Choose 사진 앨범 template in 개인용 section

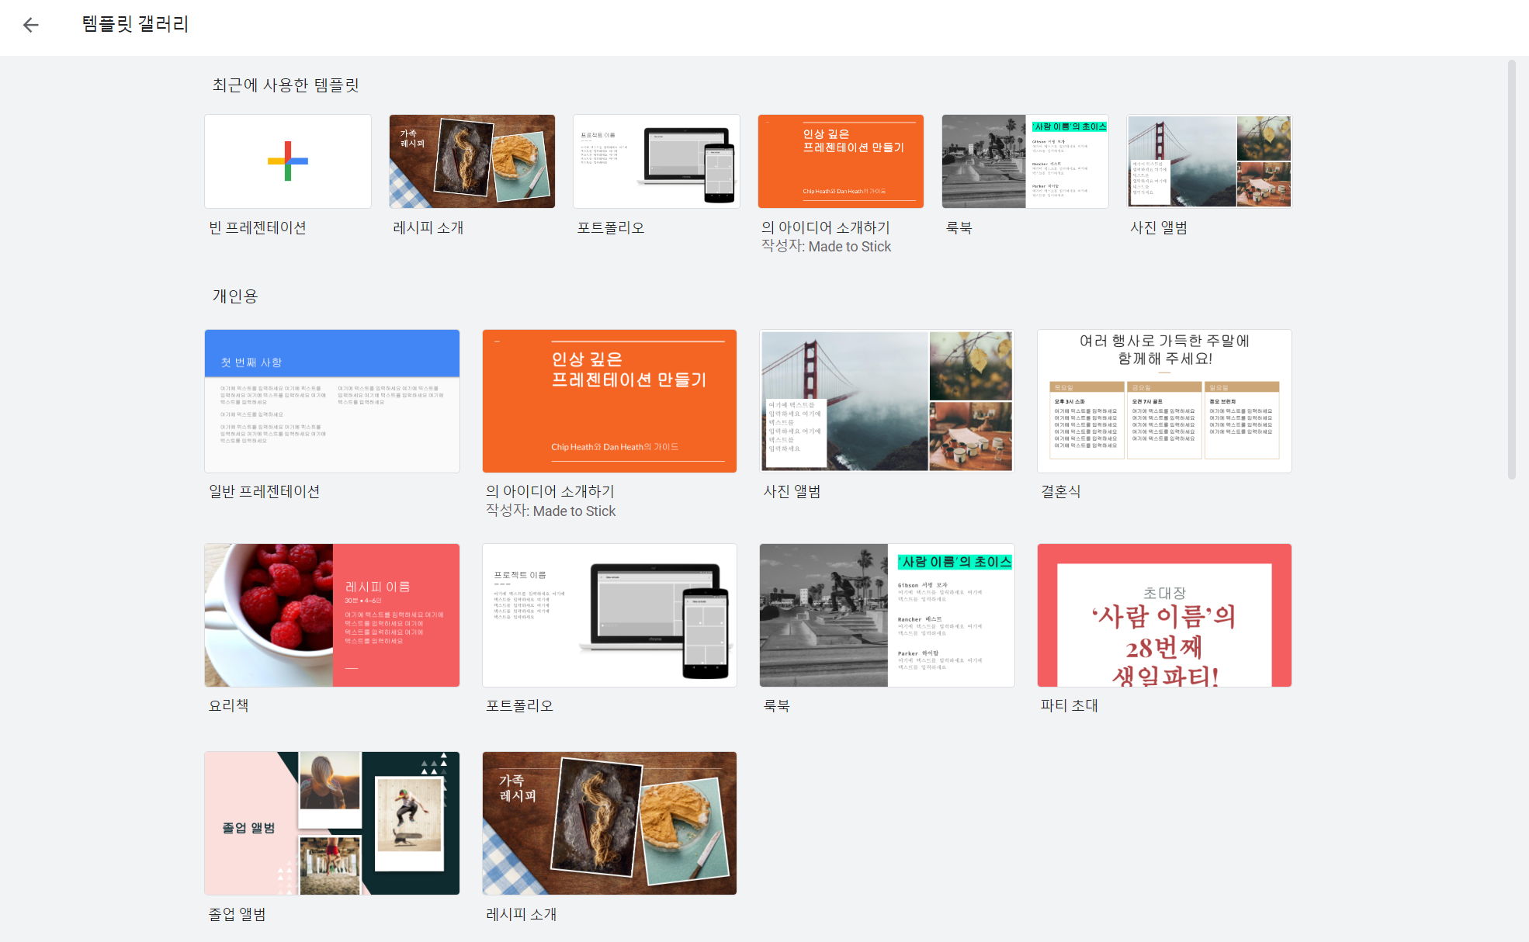(886, 401)
